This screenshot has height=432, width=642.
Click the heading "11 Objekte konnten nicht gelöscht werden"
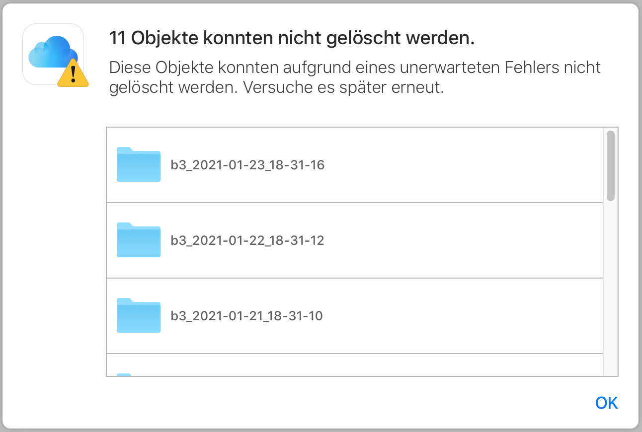coord(292,39)
